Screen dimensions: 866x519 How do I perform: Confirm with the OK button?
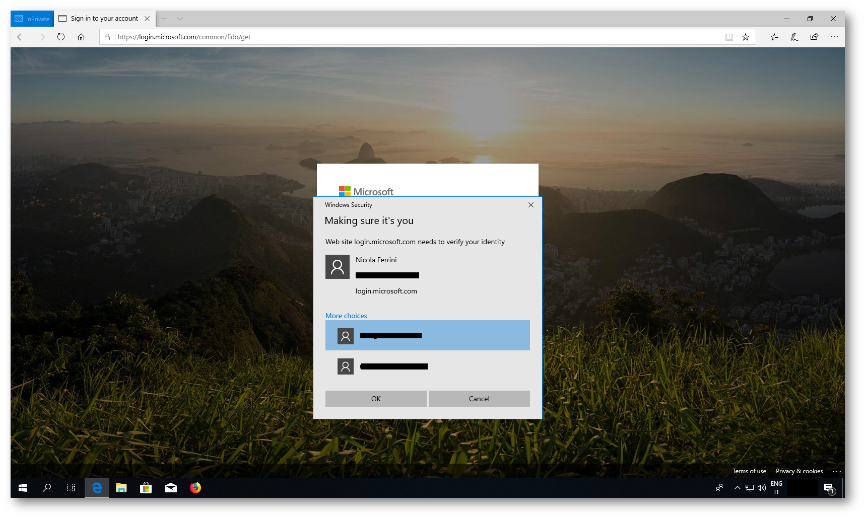tap(376, 399)
